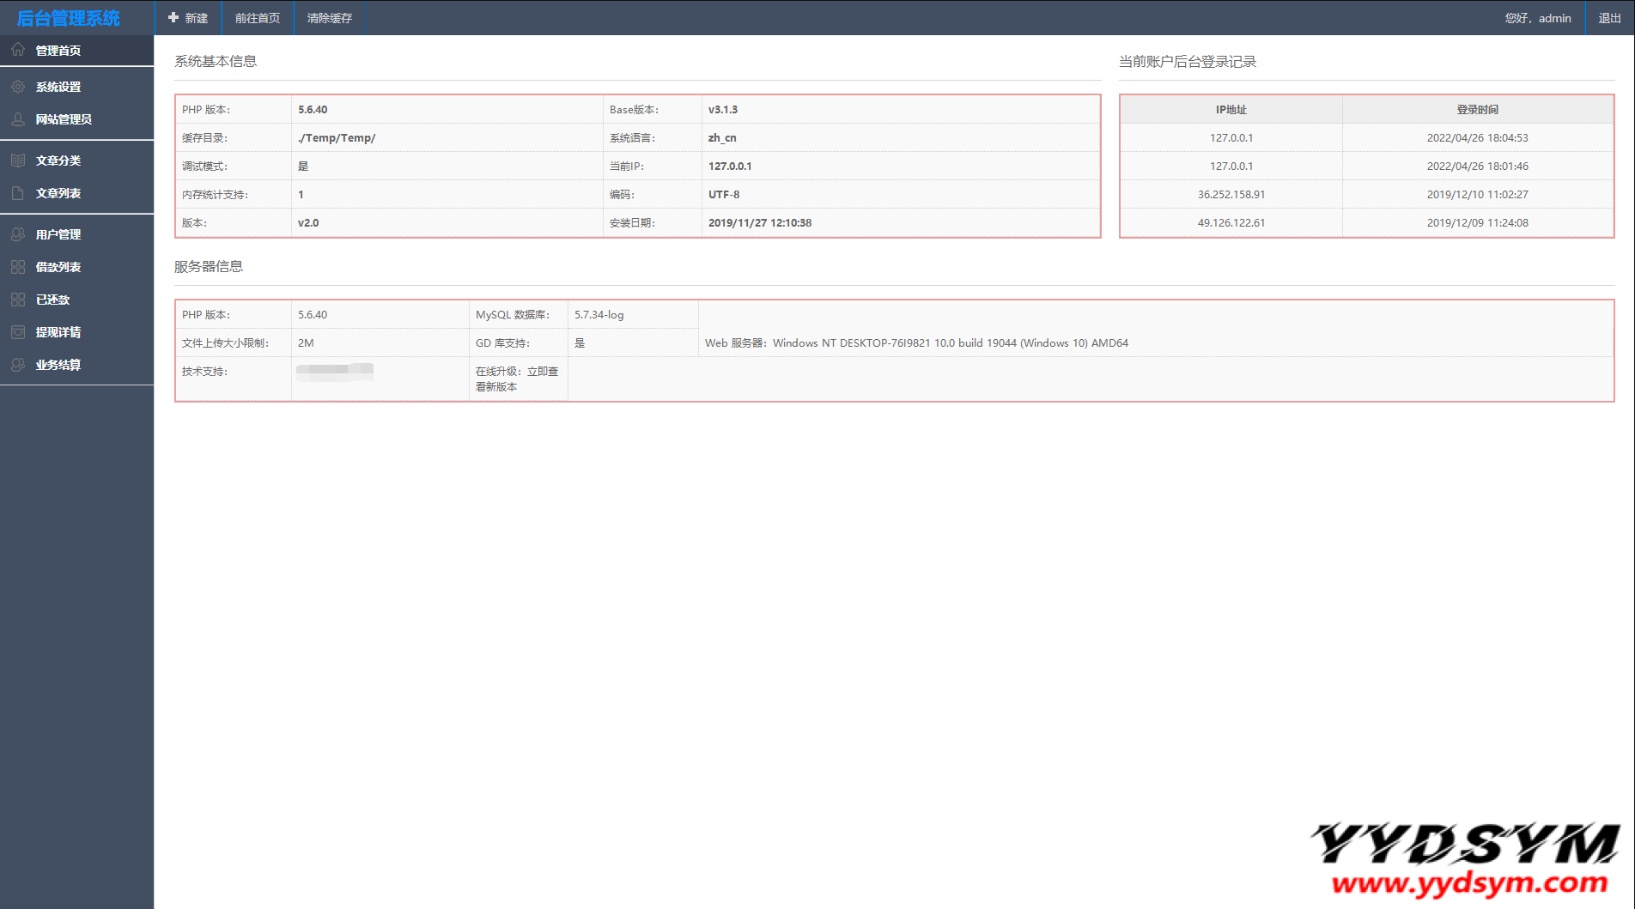
Task: Click the person icon for 网站管理员
Action: [18, 119]
